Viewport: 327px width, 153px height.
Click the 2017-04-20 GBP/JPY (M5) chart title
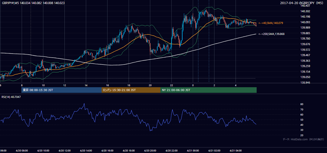tap(302, 3)
